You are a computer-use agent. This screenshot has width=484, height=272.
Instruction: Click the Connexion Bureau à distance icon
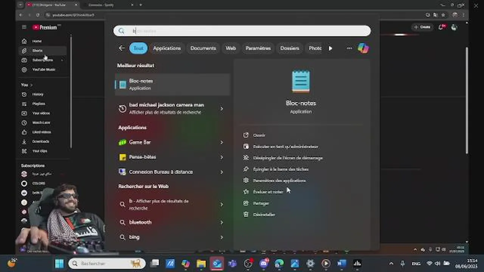123,172
